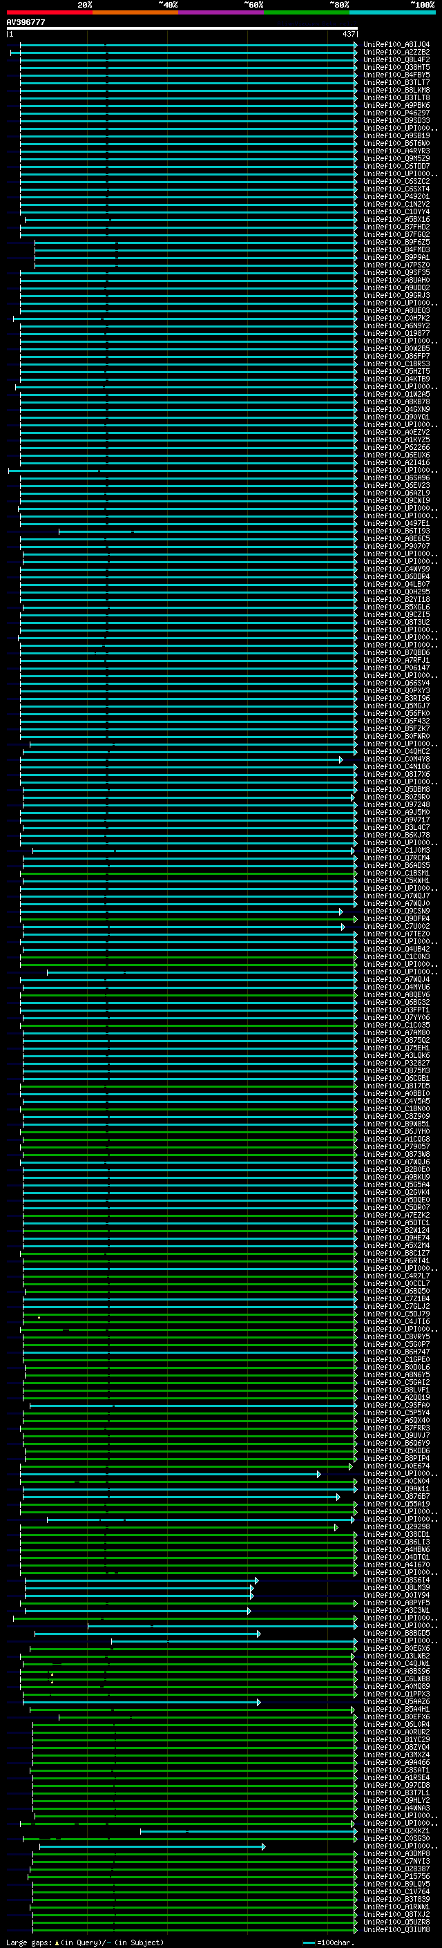
Task: Click the query end position 437
Action: click(348, 34)
